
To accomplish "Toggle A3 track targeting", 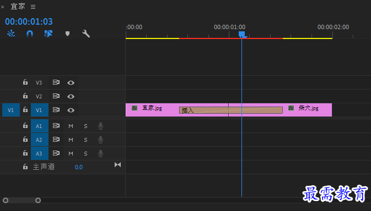I will pyautogui.click(x=40, y=153).
